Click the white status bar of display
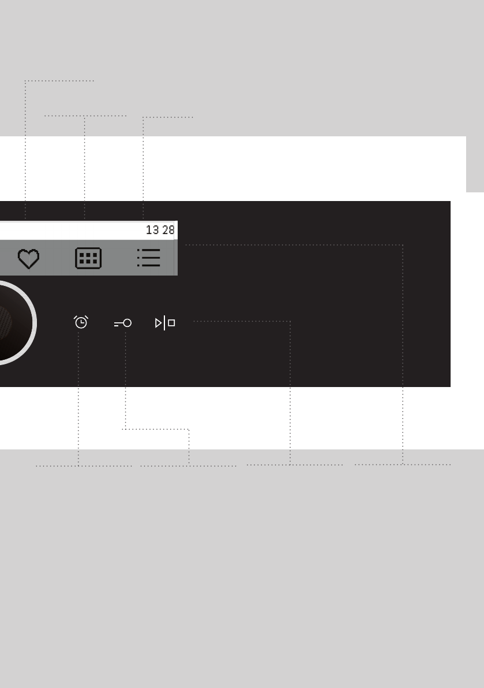Image resolution: width=484 pixels, height=688 pixels. pos(88,230)
